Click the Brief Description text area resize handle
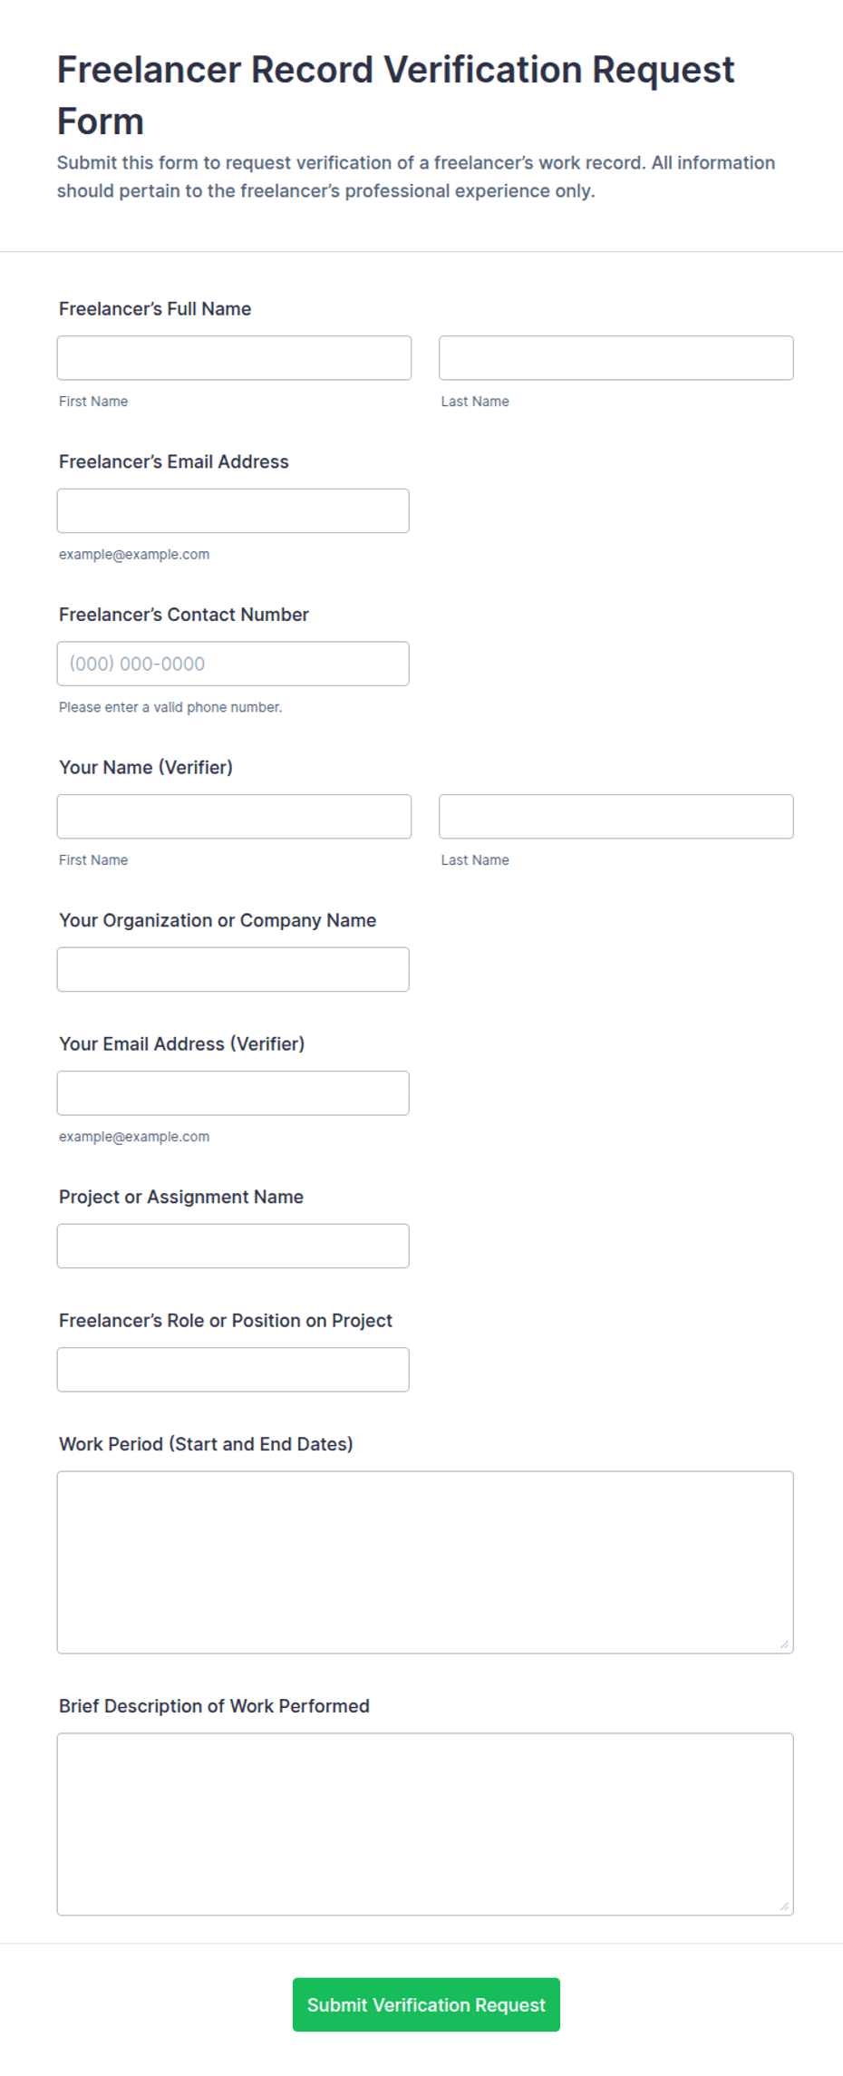Viewport: 843px width, 2076px height. (x=784, y=1906)
